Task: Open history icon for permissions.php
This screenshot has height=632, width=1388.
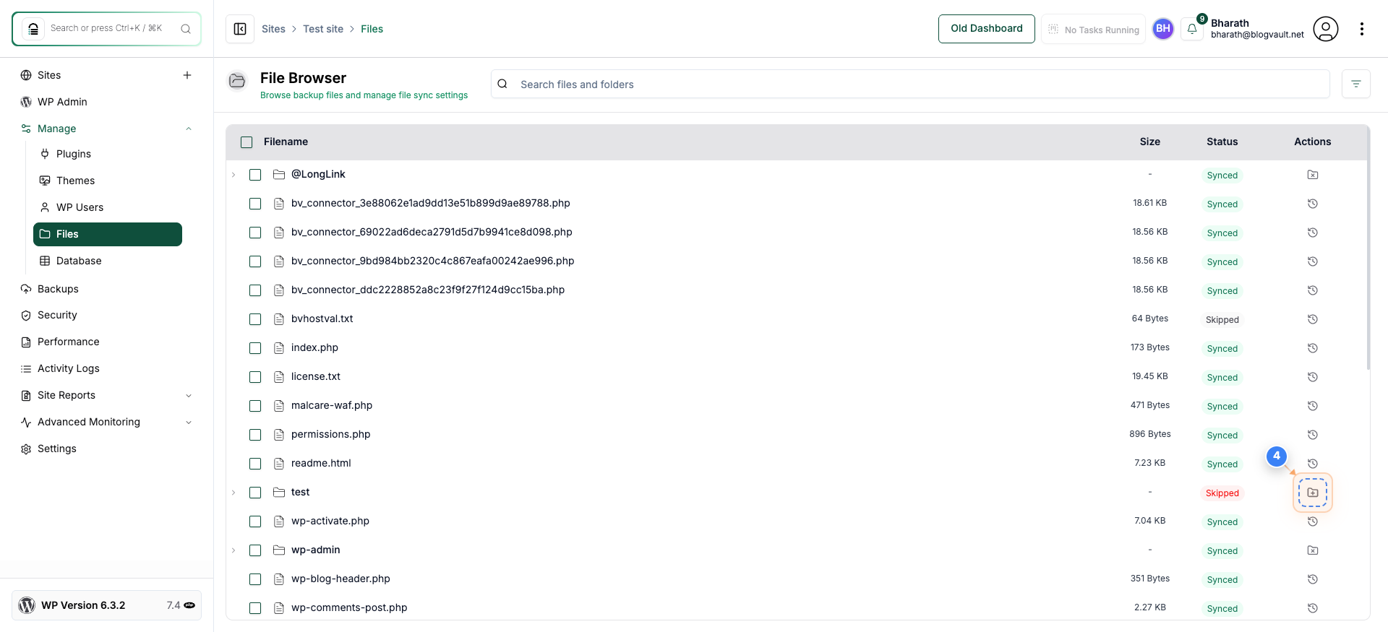Action: 1313,435
